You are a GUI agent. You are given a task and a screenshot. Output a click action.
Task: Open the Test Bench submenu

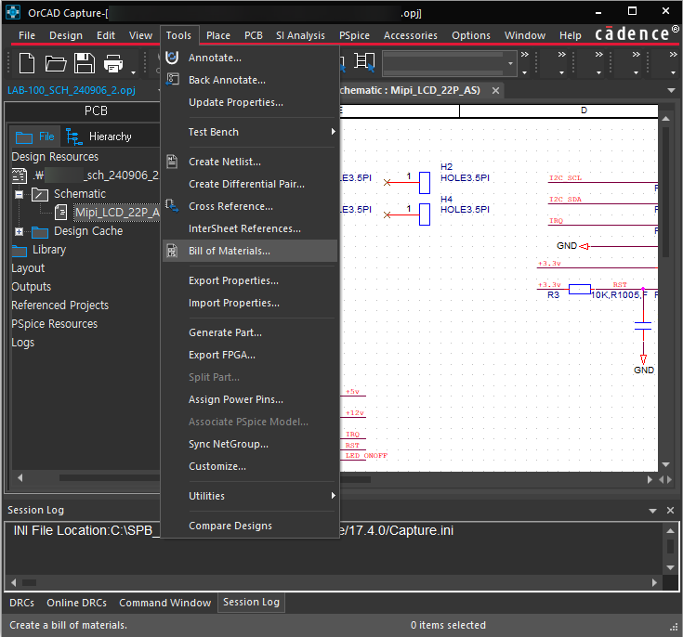point(250,132)
